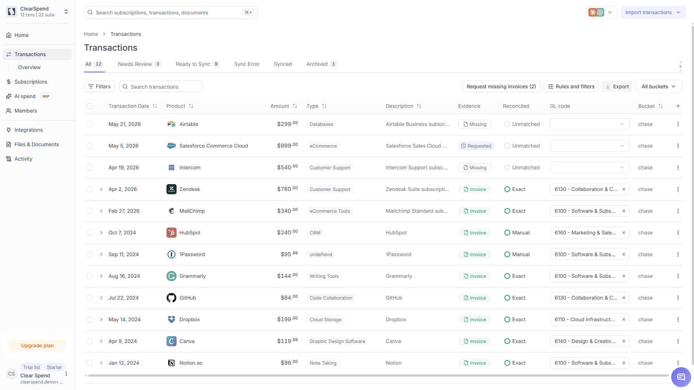The height and width of the screenshot is (390, 694).
Task: Expand the MailChimp transaction row
Action: click(101, 211)
